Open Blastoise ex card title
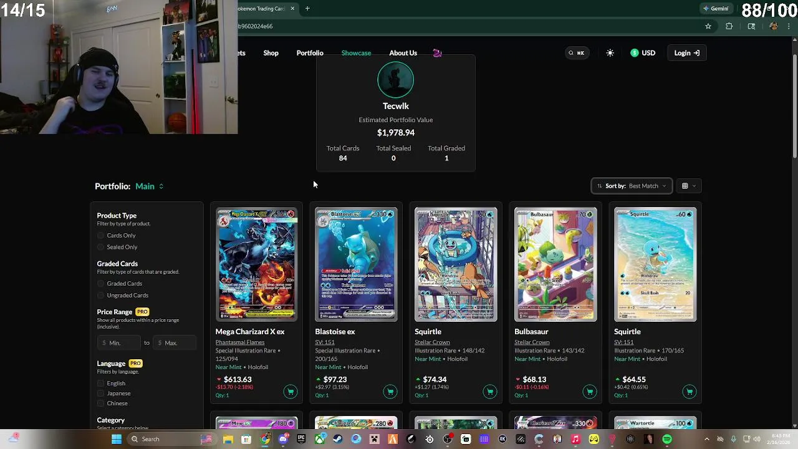Screen dimensions: 798x449 (x=335, y=332)
